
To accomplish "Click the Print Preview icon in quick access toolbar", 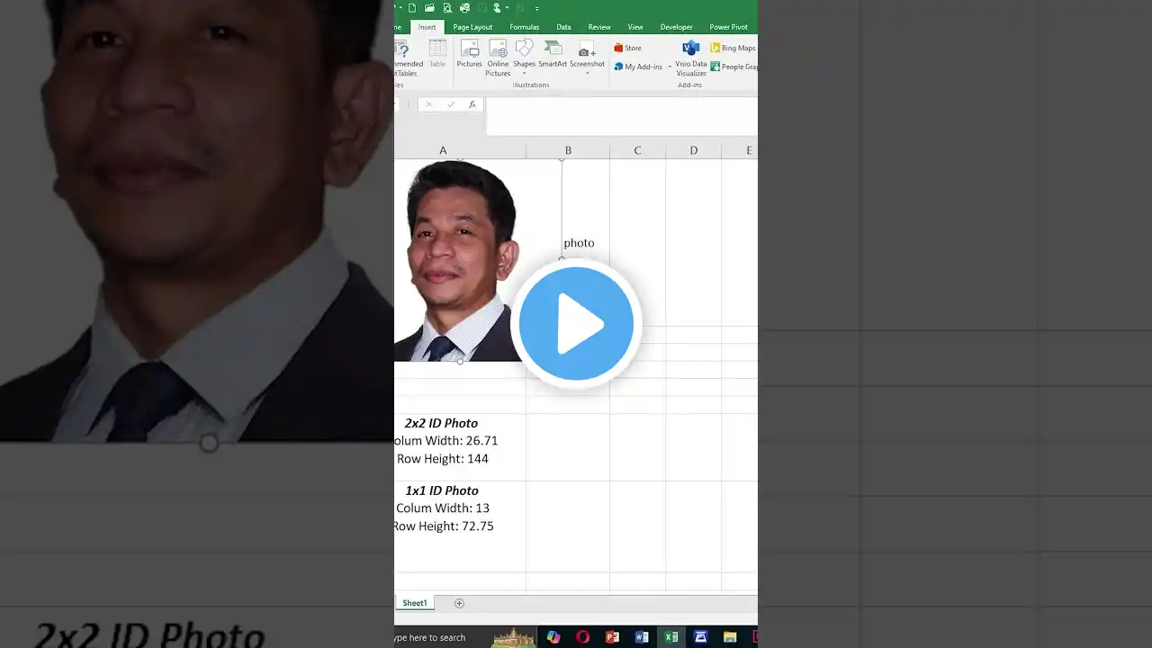I will pyautogui.click(x=447, y=8).
